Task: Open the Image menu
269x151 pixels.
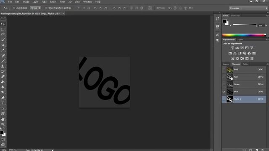Action: (x=26, y=2)
